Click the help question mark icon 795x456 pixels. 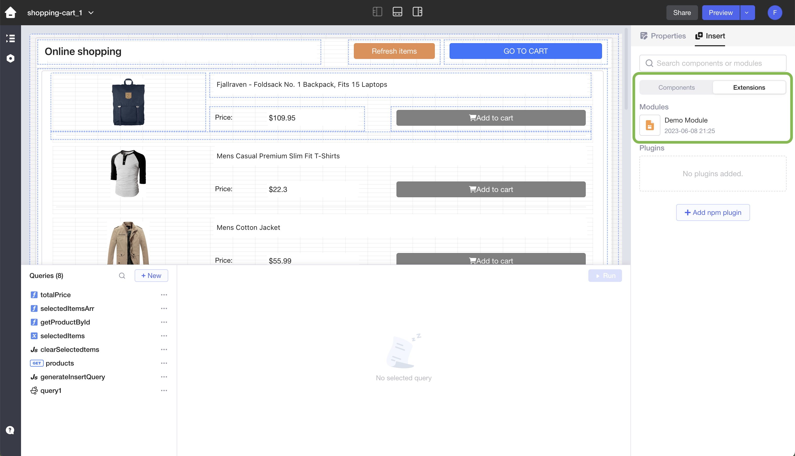pos(10,430)
